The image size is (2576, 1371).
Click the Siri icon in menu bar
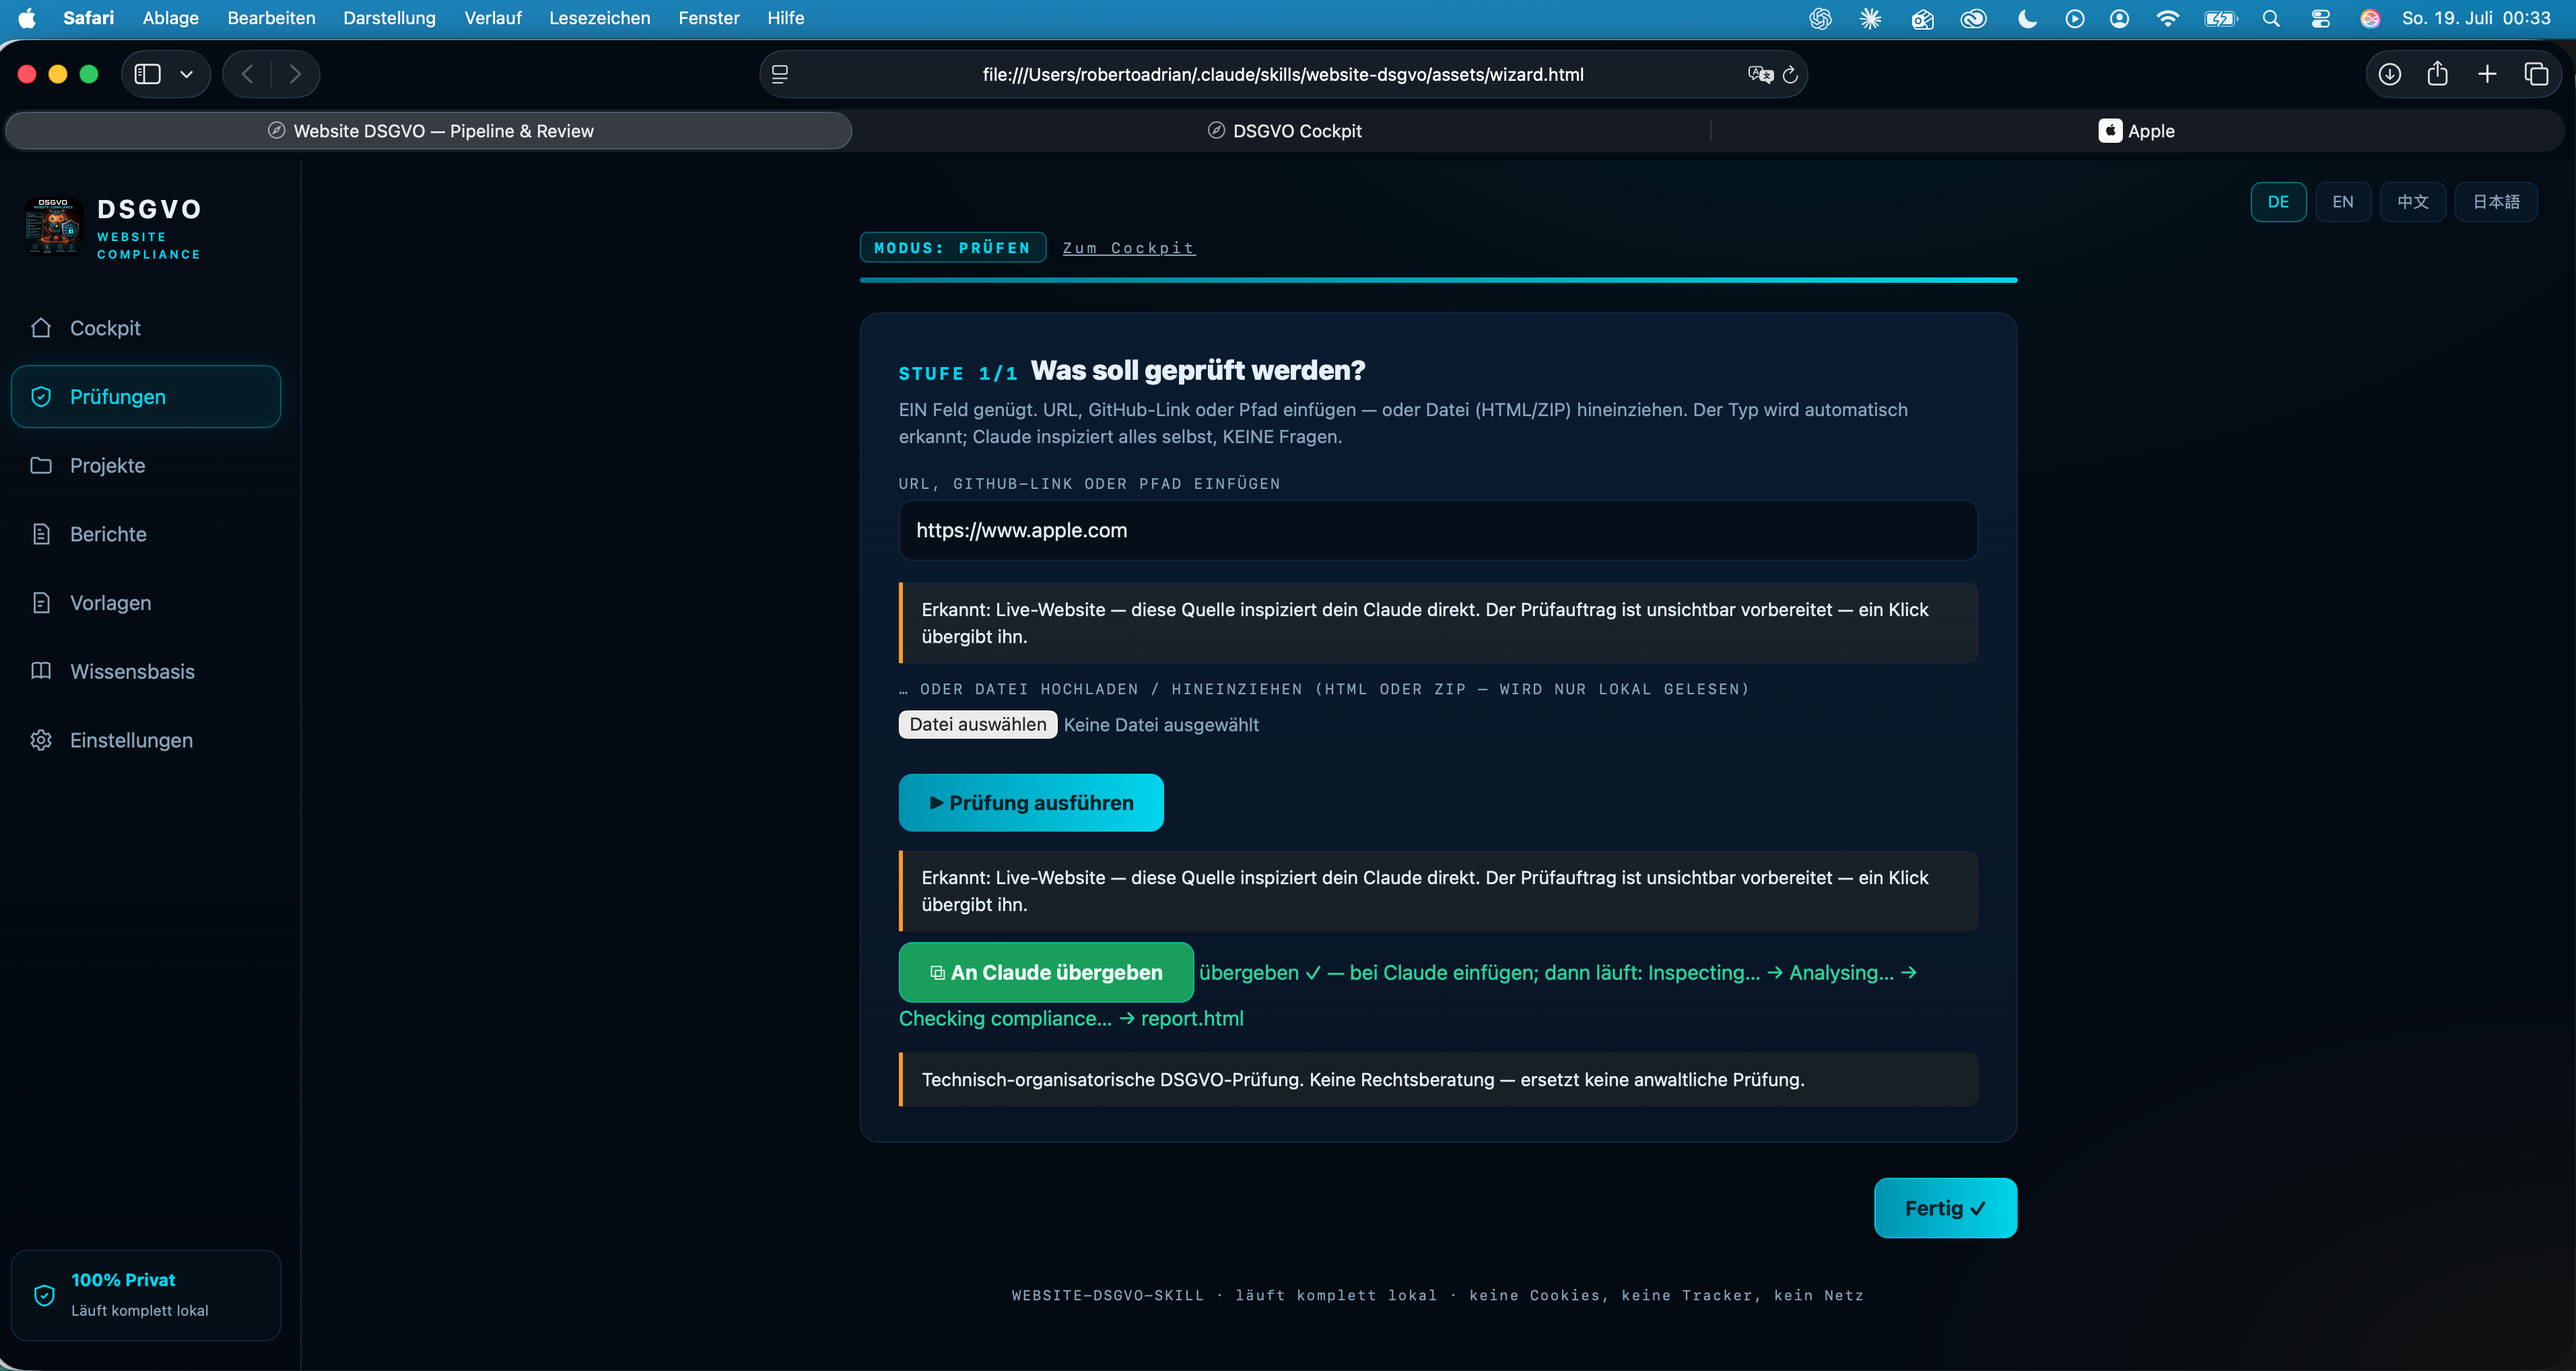(x=2370, y=18)
